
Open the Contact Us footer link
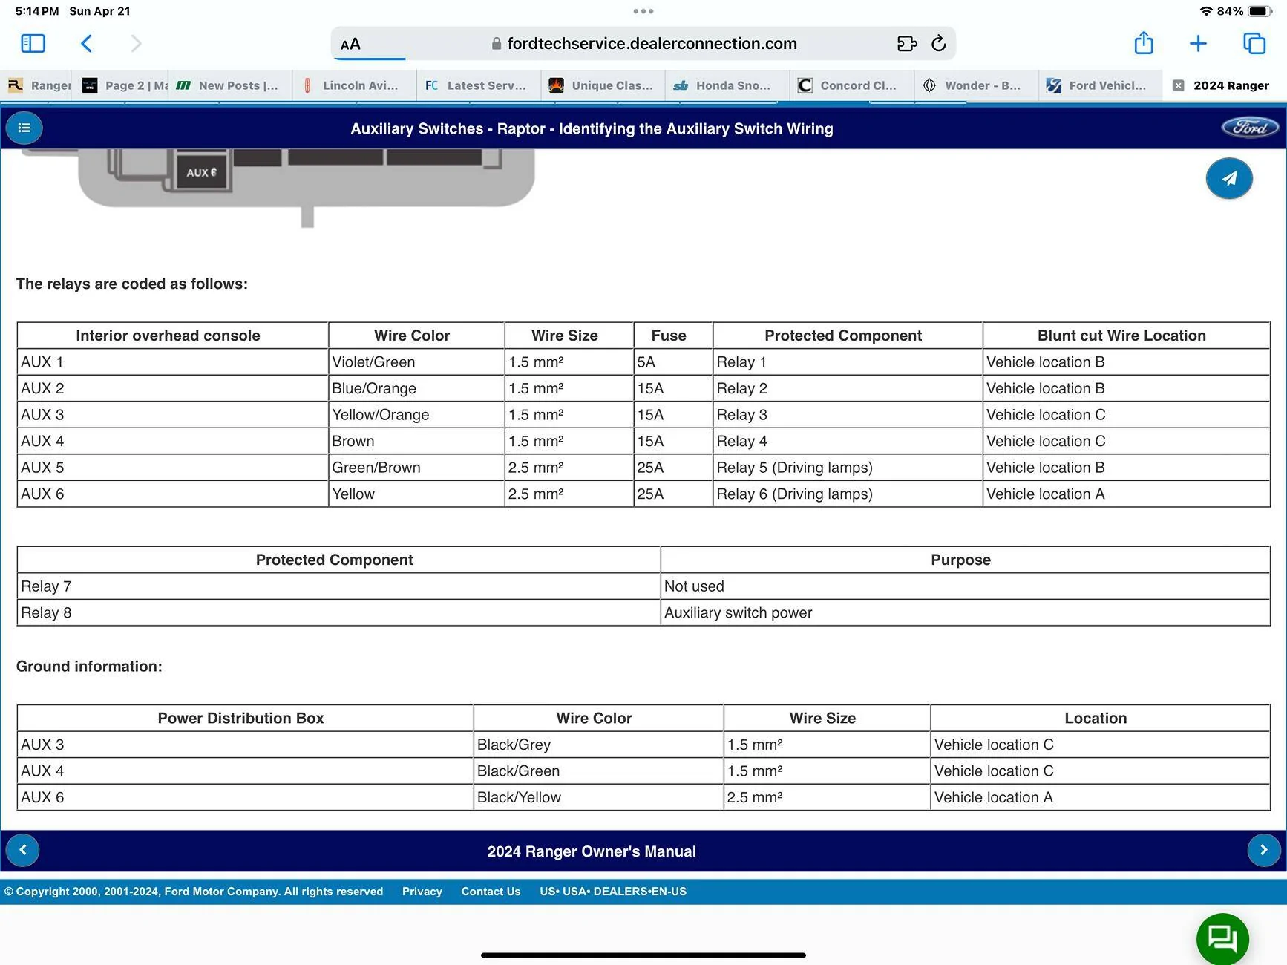[x=491, y=892]
